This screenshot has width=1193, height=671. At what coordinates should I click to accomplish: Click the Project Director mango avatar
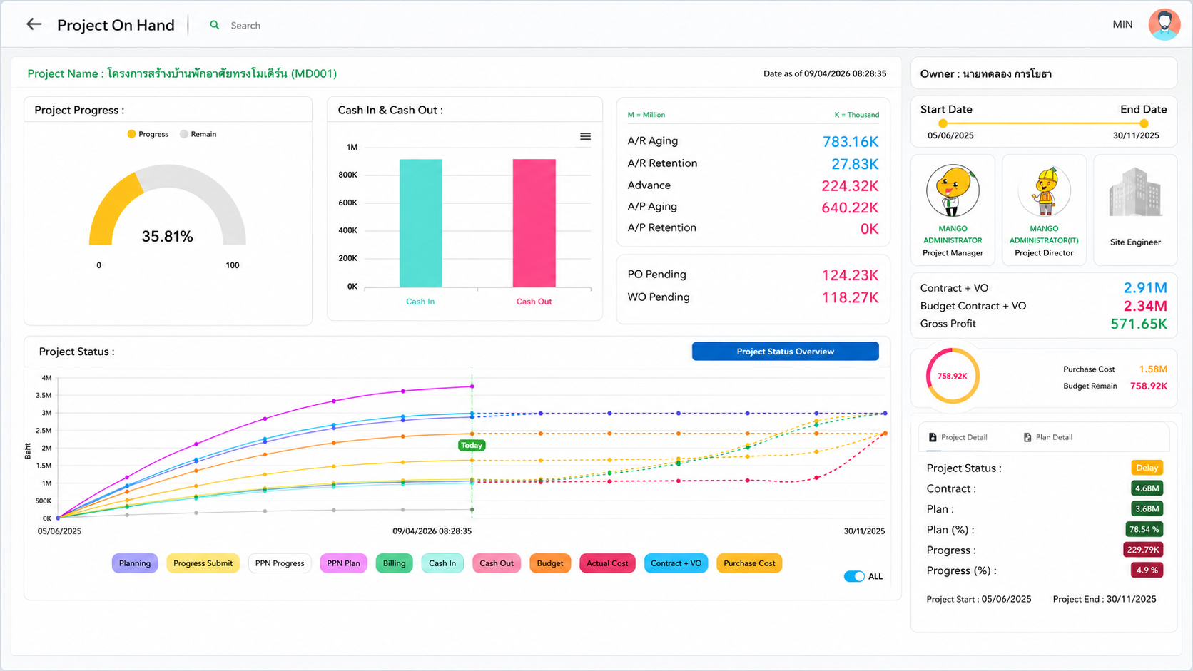pyautogui.click(x=1045, y=191)
